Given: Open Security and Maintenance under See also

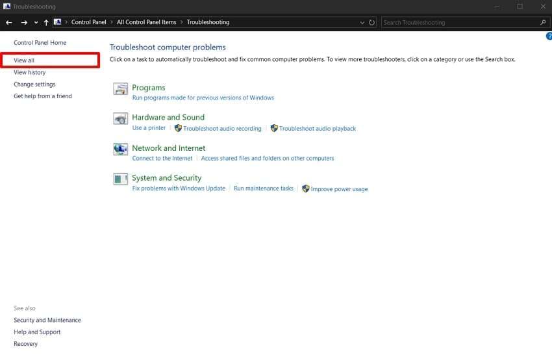Looking at the screenshot, I should (47, 320).
